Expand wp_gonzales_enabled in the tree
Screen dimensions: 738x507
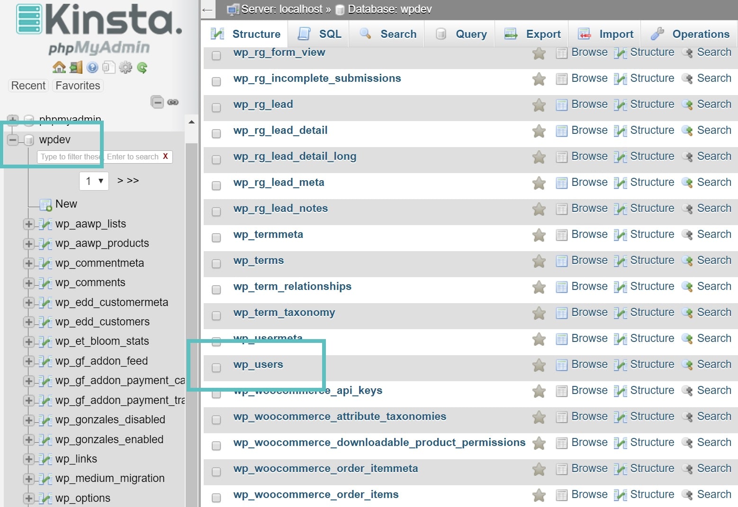coord(29,440)
